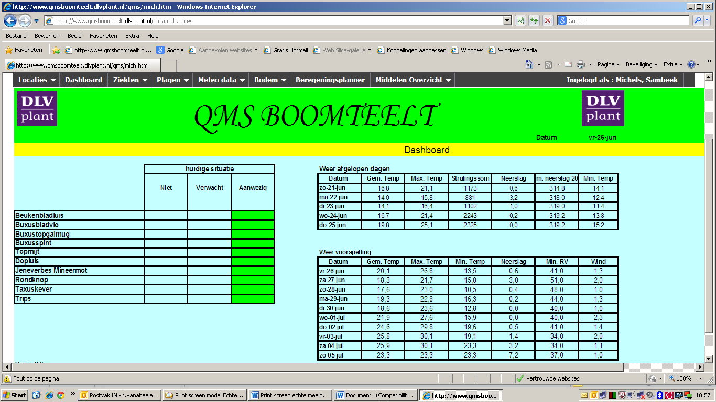Screen dimensions: 716x402
Task: Click in the URL address field
Action: point(278,21)
